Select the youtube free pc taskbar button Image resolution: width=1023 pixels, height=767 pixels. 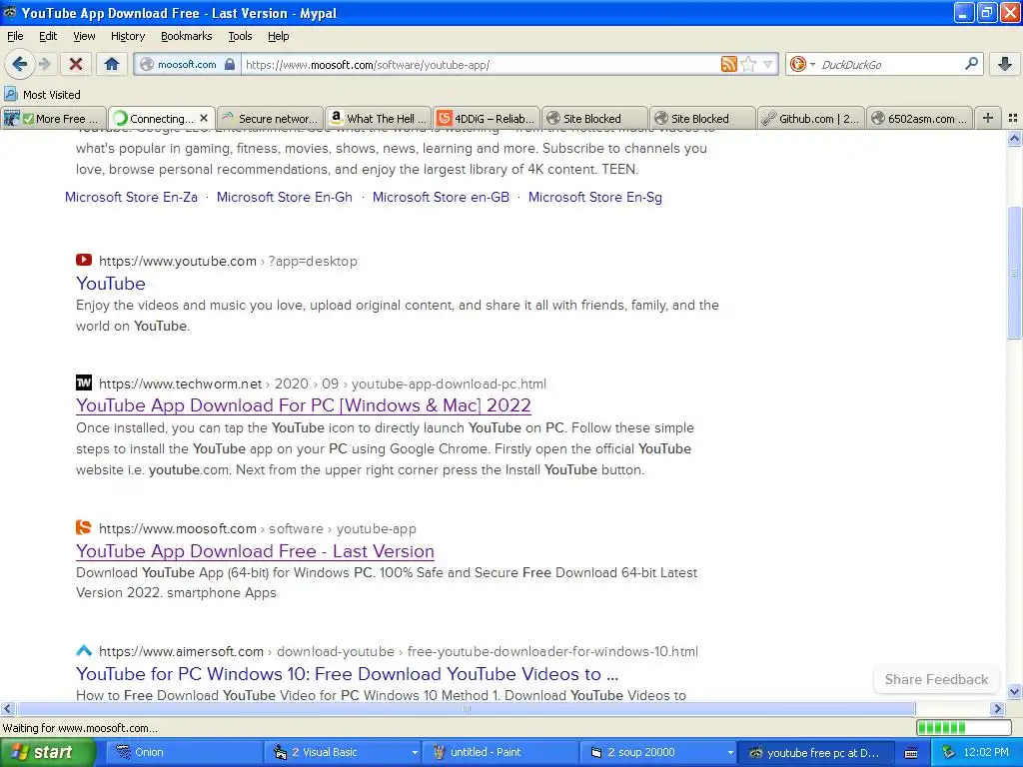(x=815, y=753)
